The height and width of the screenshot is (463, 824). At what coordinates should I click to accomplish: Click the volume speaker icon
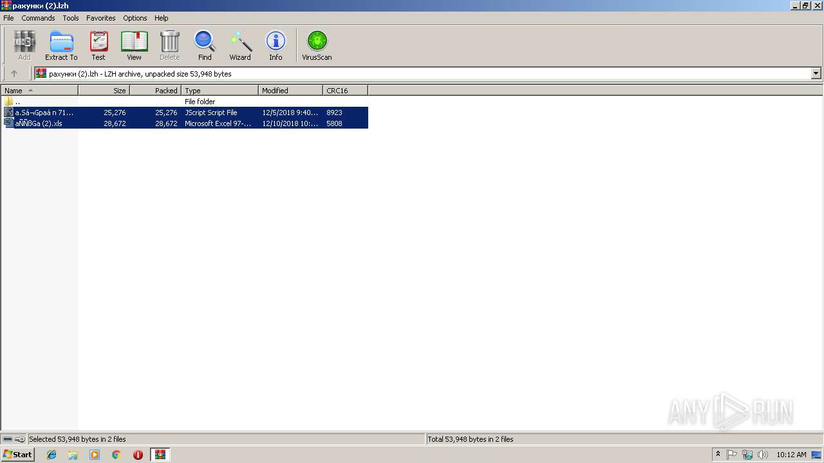coord(763,455)
